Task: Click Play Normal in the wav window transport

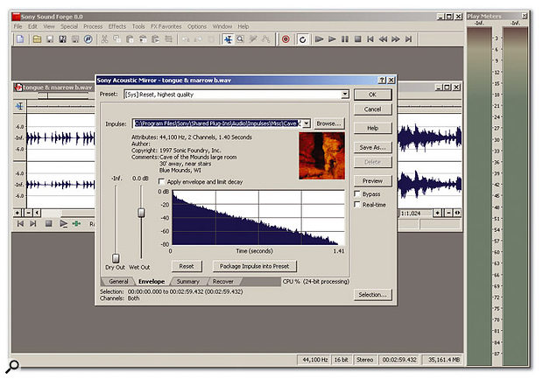Action: tap(63, 224)
